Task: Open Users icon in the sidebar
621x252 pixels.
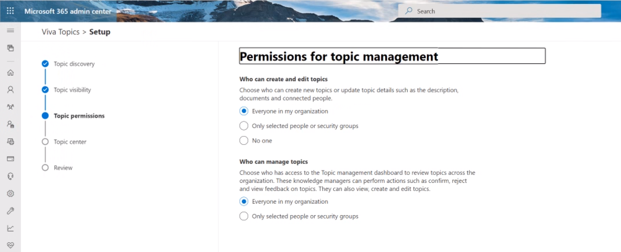Action: pyautogui.click(x=10, y=89)
